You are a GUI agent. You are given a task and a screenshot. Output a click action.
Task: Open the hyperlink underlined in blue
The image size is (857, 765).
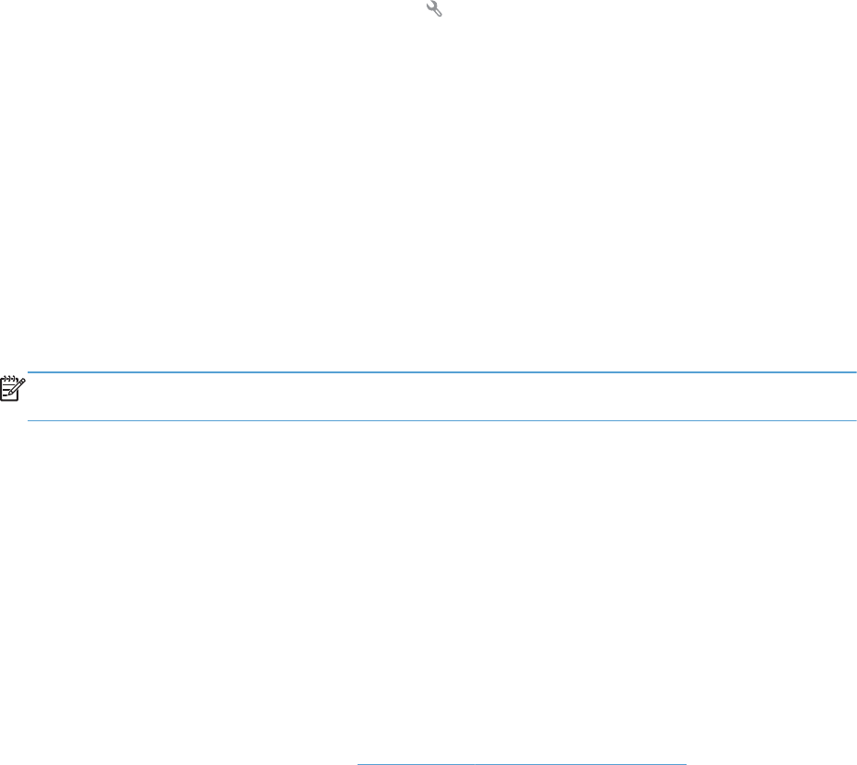pyautogui.click(x=522, y=763)
